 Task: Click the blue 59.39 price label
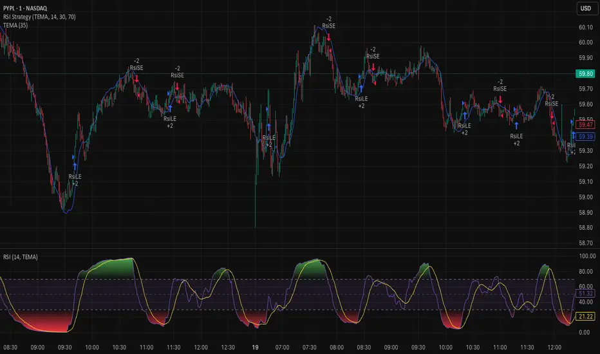coord(586,136)
